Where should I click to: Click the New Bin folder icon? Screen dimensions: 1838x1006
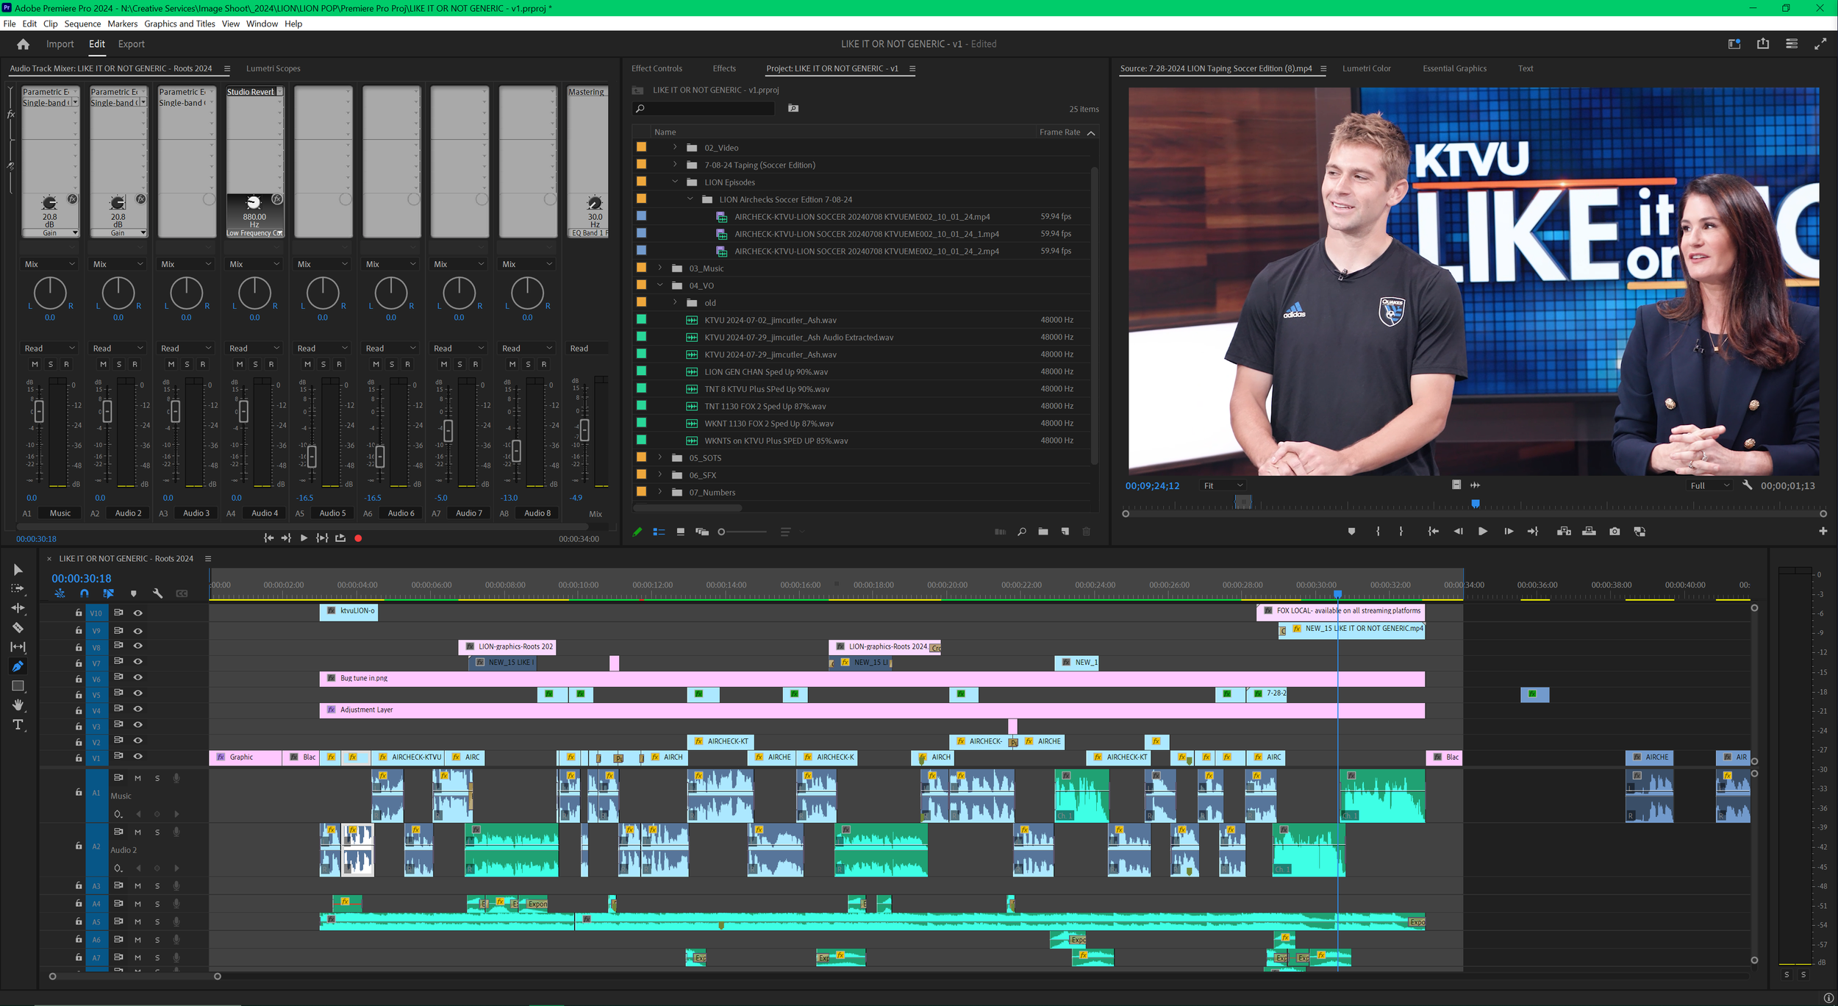[x=1043, y=531]
